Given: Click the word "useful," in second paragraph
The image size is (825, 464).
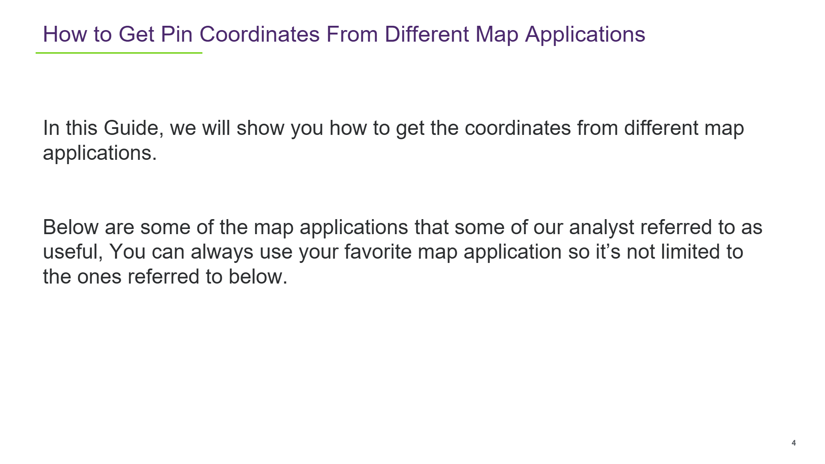Looking at the screenshot, I should 73,252.
